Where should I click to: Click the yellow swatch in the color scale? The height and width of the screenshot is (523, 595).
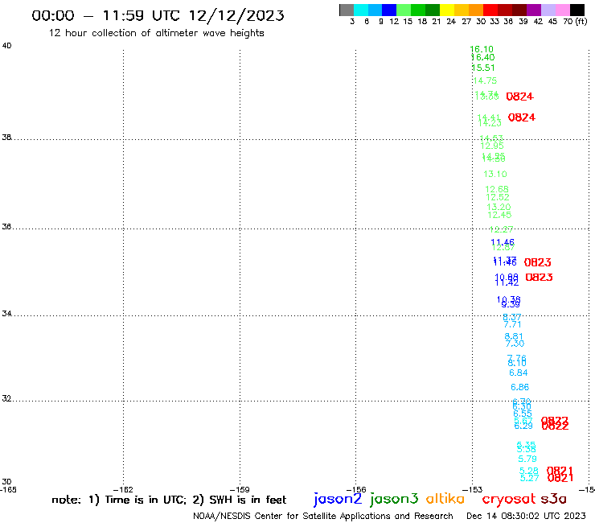pos(447,10)
